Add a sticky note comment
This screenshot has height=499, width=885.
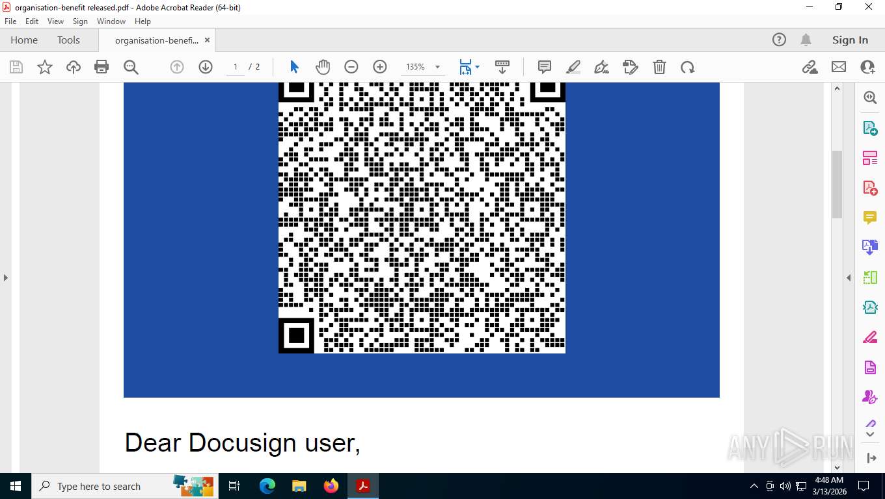[x=545, y=67]
